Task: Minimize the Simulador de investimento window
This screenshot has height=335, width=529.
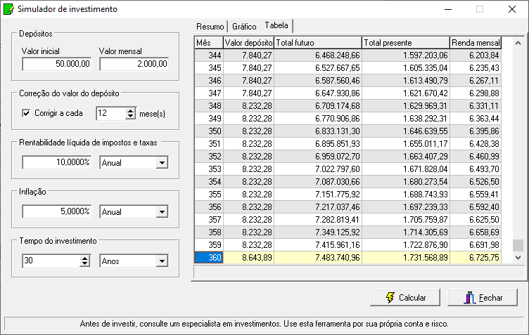Action: [448, 9]
